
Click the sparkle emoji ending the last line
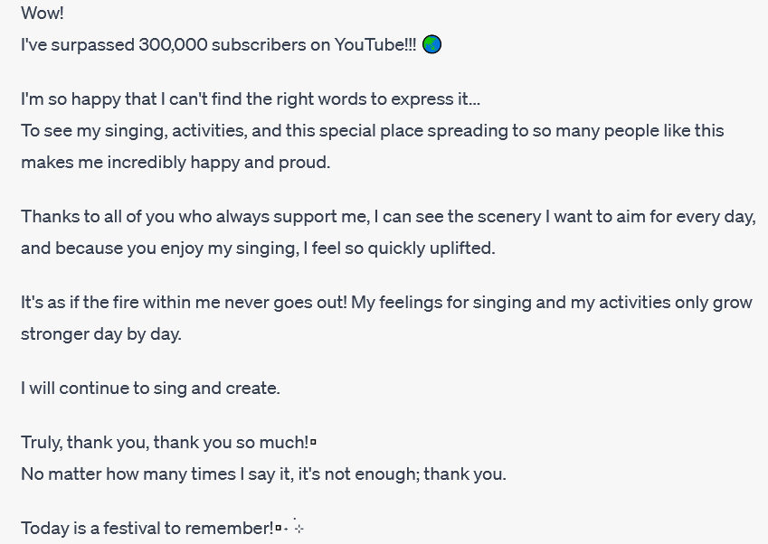tap(299, 527)
